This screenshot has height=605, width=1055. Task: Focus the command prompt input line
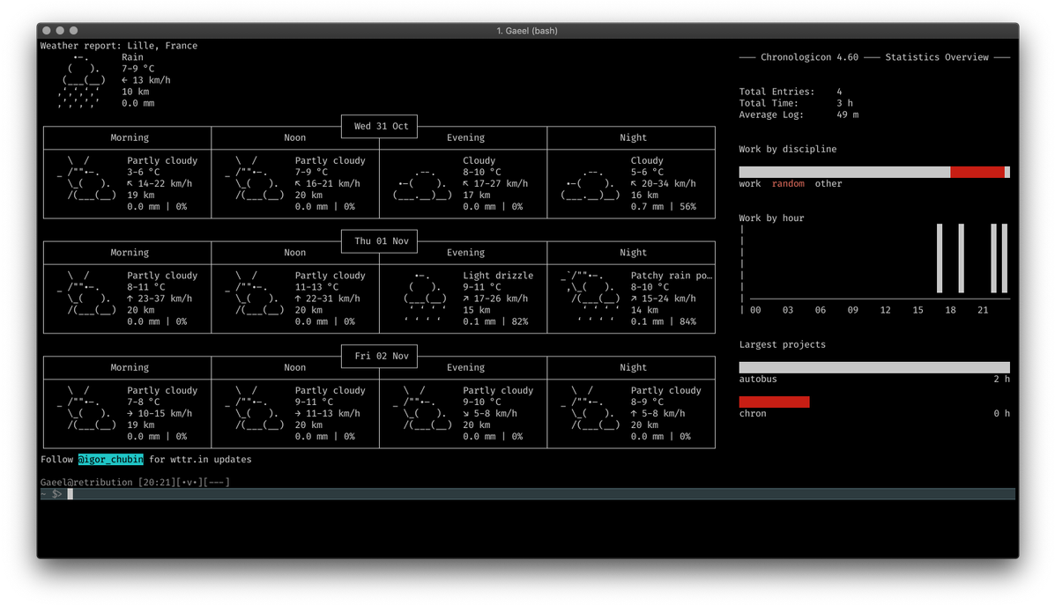click(x=529, y=494)
